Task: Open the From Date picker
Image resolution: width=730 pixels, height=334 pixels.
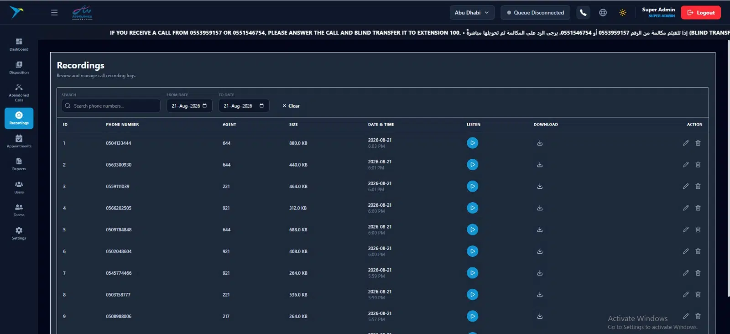Action: coord(189,106)
